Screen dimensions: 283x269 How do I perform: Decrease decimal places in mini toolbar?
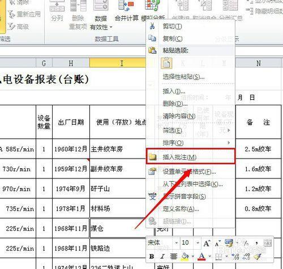246,257
